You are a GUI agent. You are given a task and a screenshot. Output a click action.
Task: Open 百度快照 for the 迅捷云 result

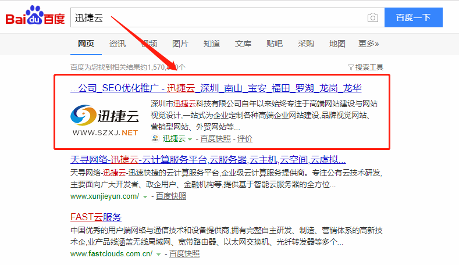215,138
